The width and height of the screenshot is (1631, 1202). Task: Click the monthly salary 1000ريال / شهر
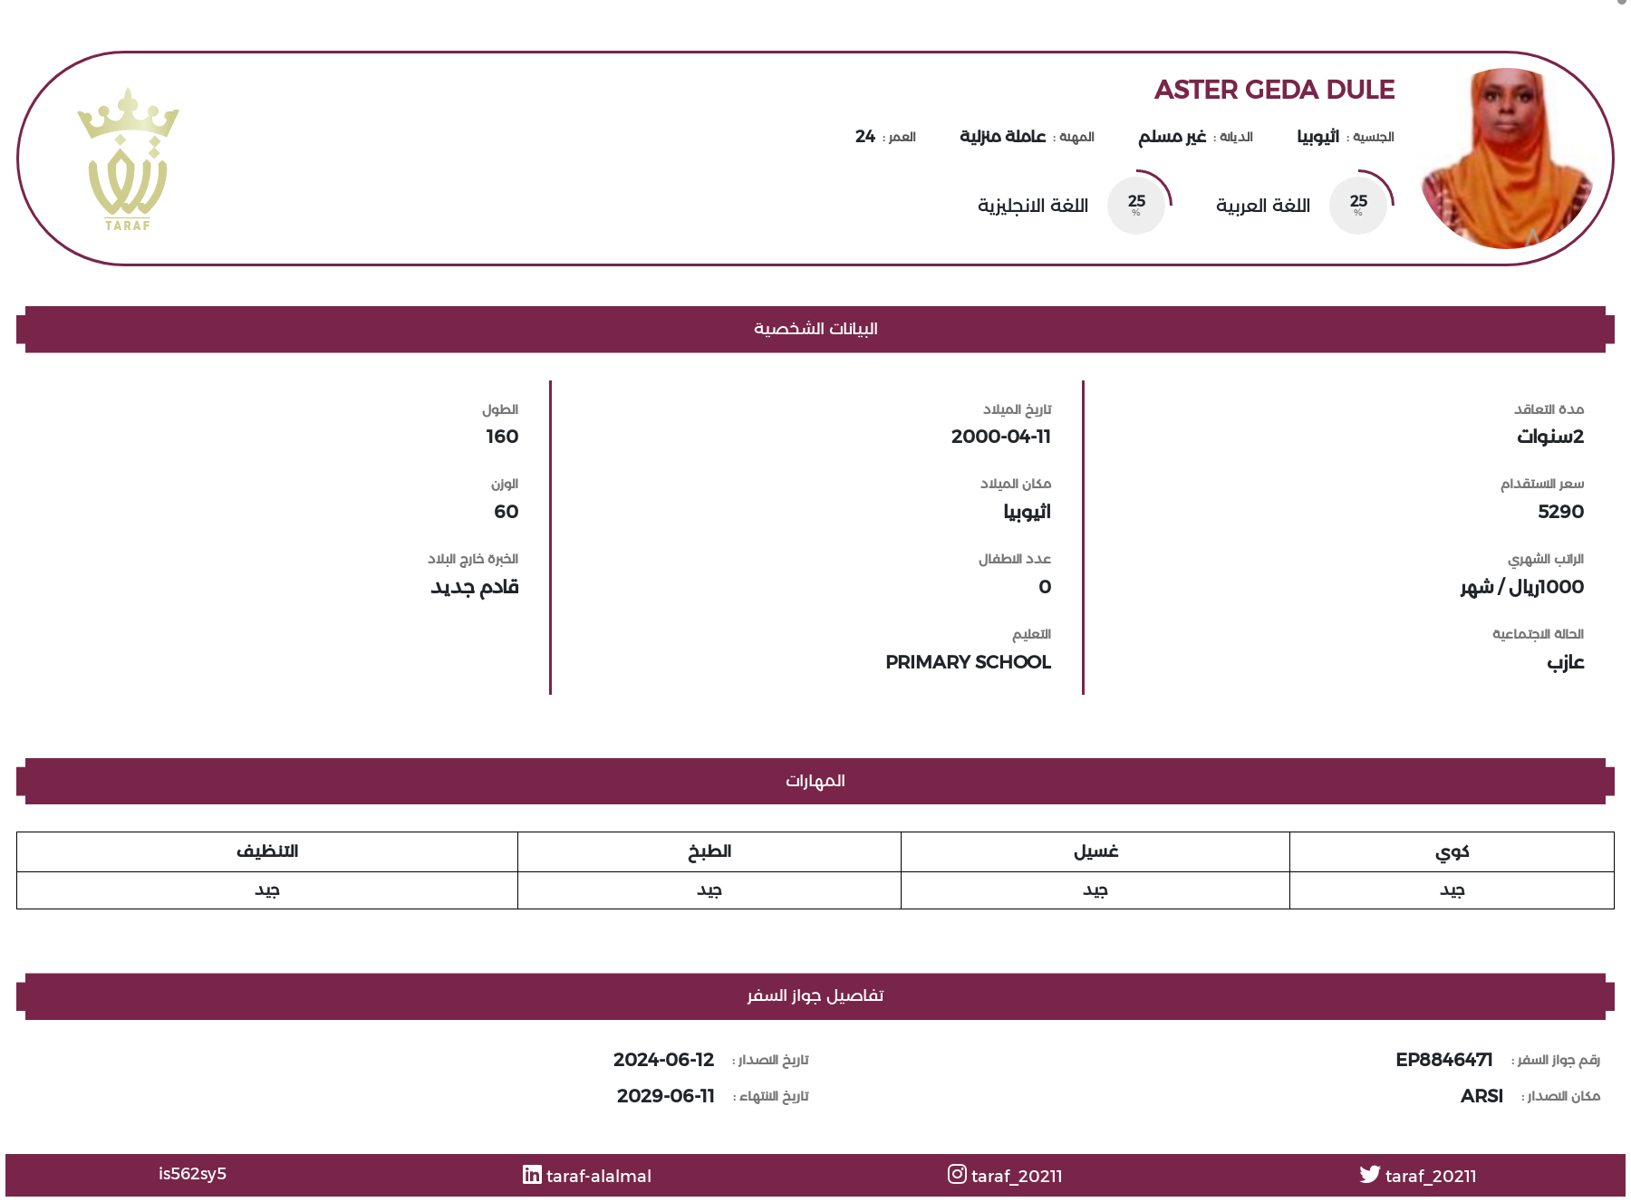[x=1522, y=587]
